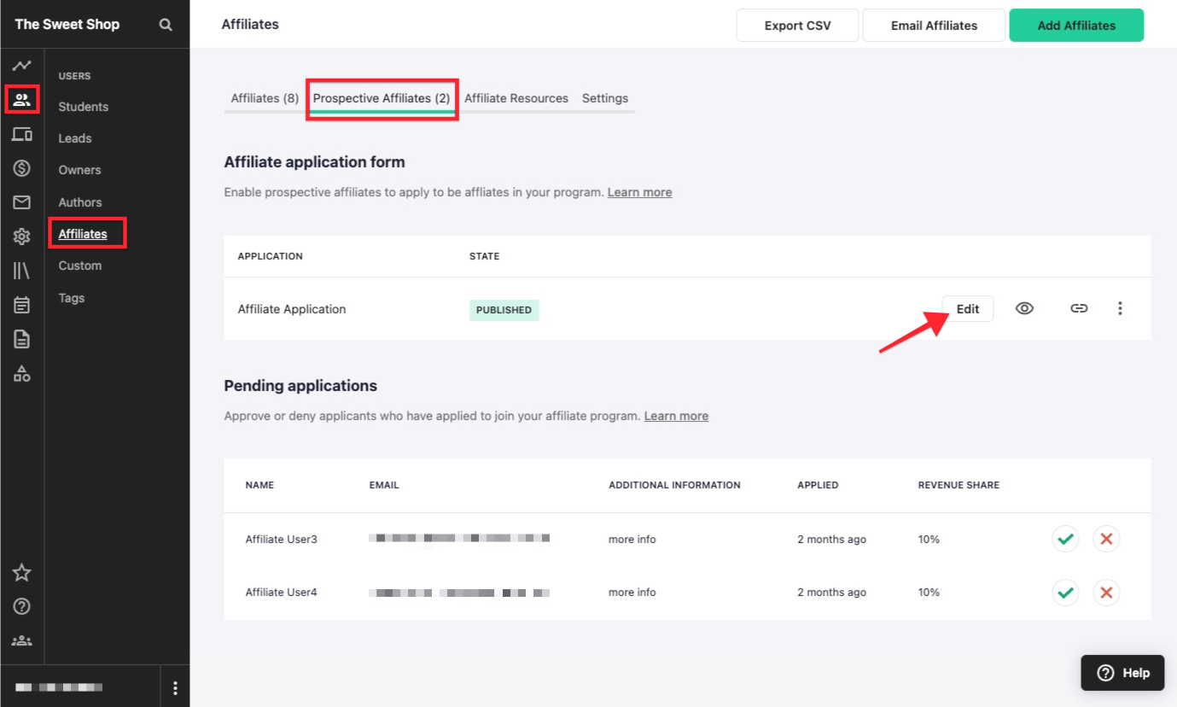Open the document page icon in sidebar
1177x707 pixels.
tap(22, 339)
